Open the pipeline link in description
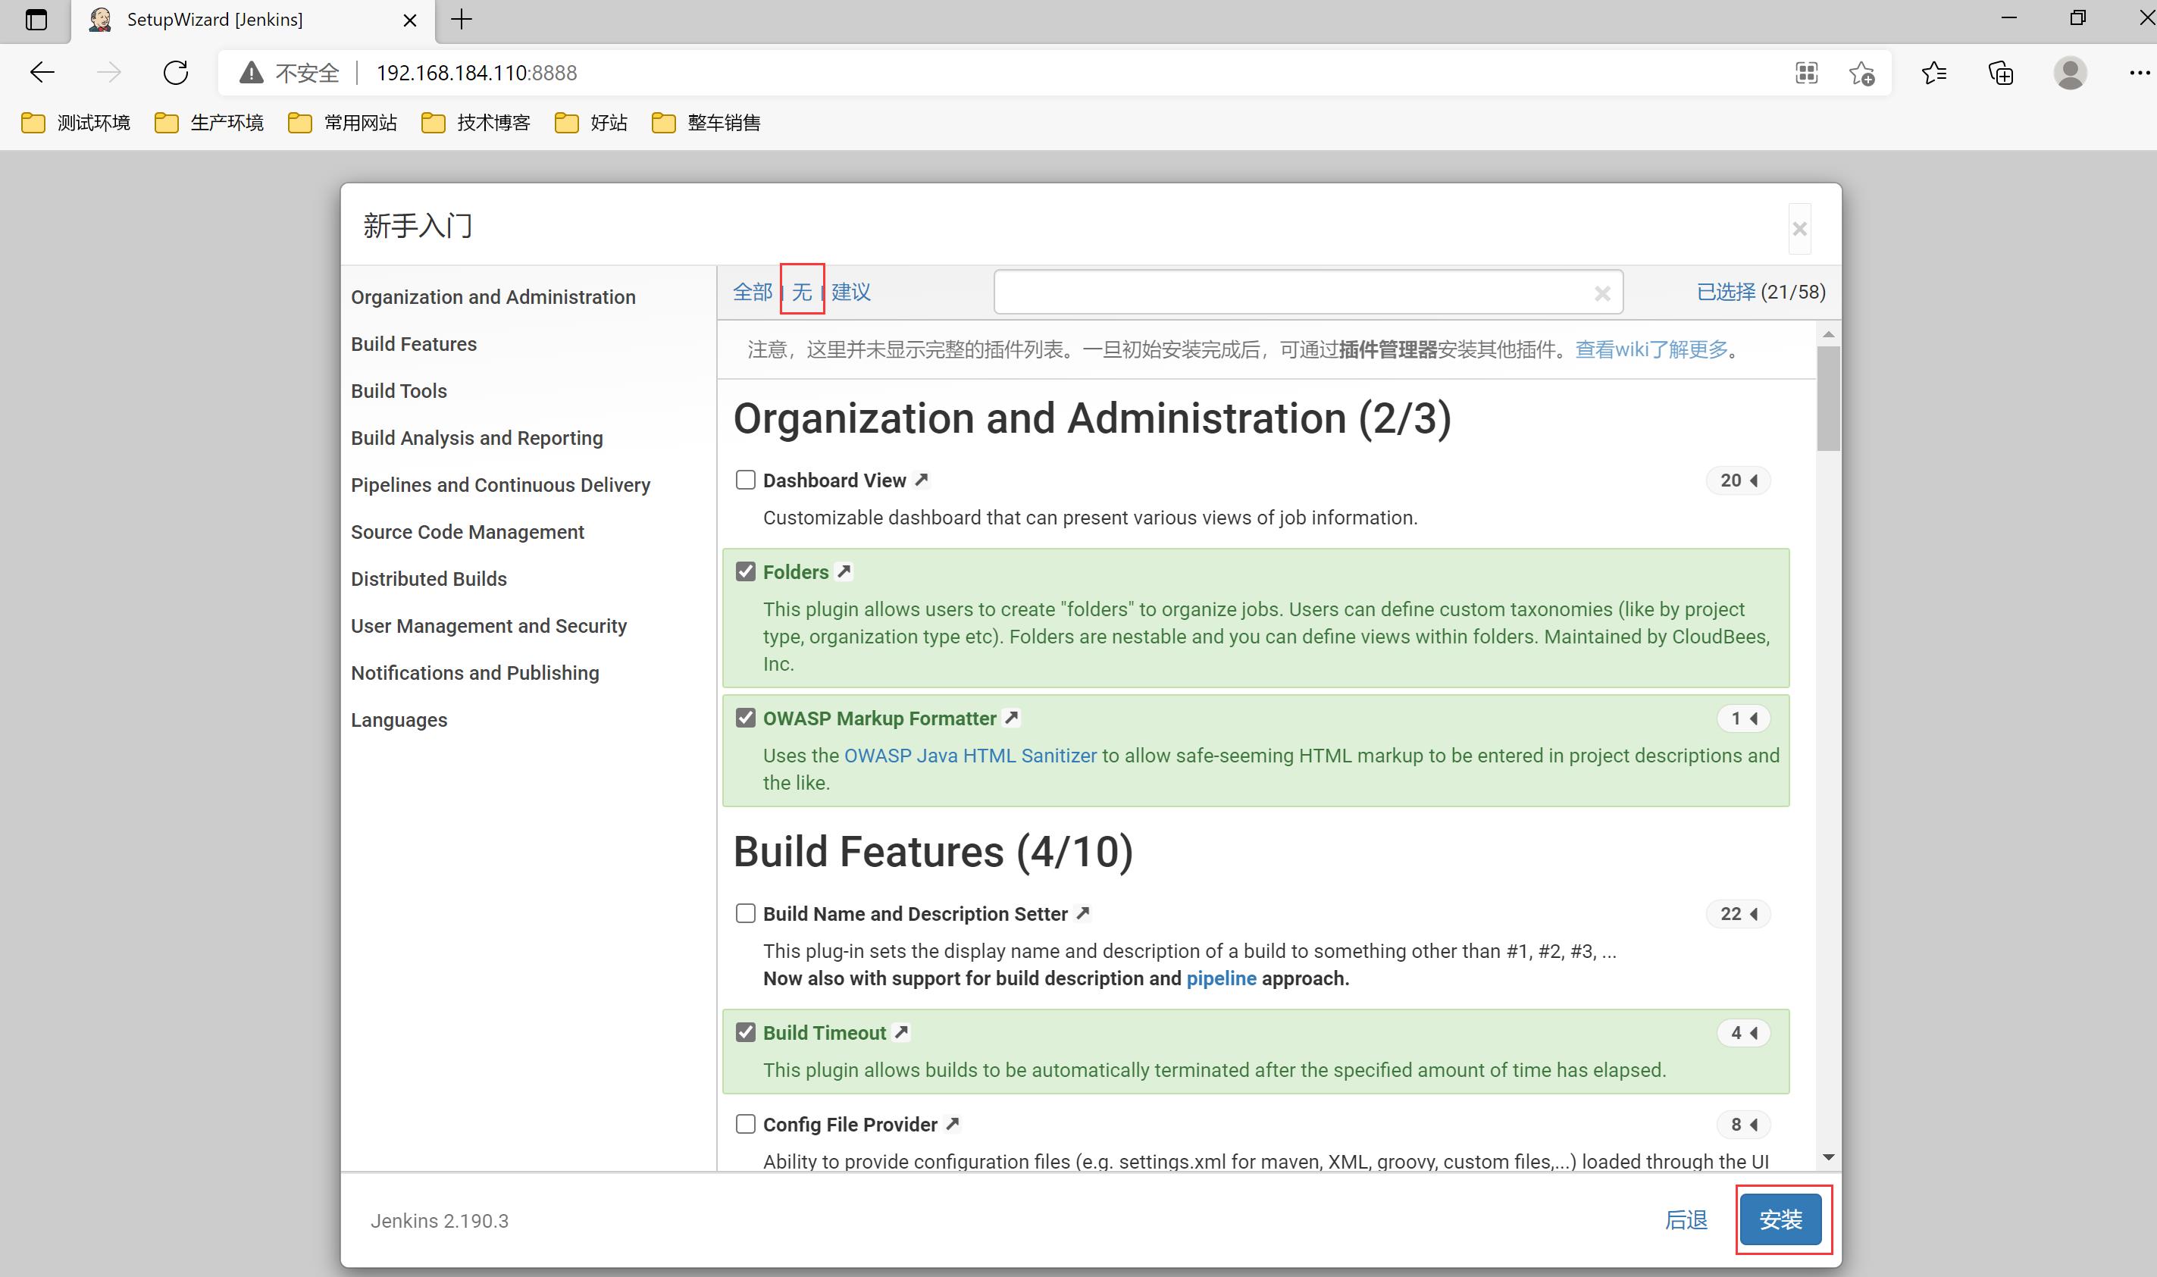The width and height of the screenshot is (2157, 1277). pyautogui.click(x=1221, y=978)
